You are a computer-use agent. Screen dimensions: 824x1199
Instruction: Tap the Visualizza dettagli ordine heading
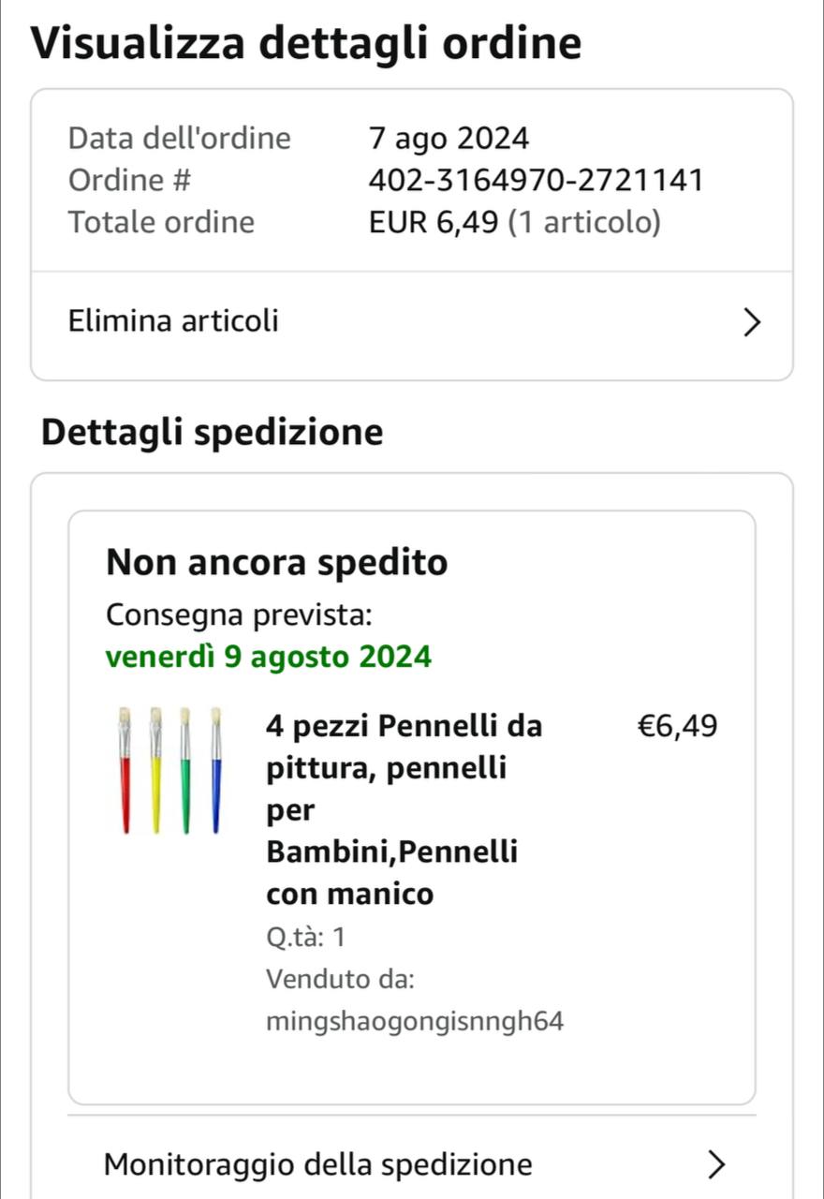tap(306, 43)
